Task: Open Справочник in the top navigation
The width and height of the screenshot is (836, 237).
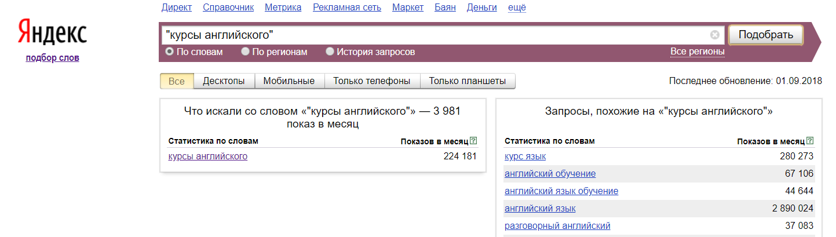Action: point(228,8)
